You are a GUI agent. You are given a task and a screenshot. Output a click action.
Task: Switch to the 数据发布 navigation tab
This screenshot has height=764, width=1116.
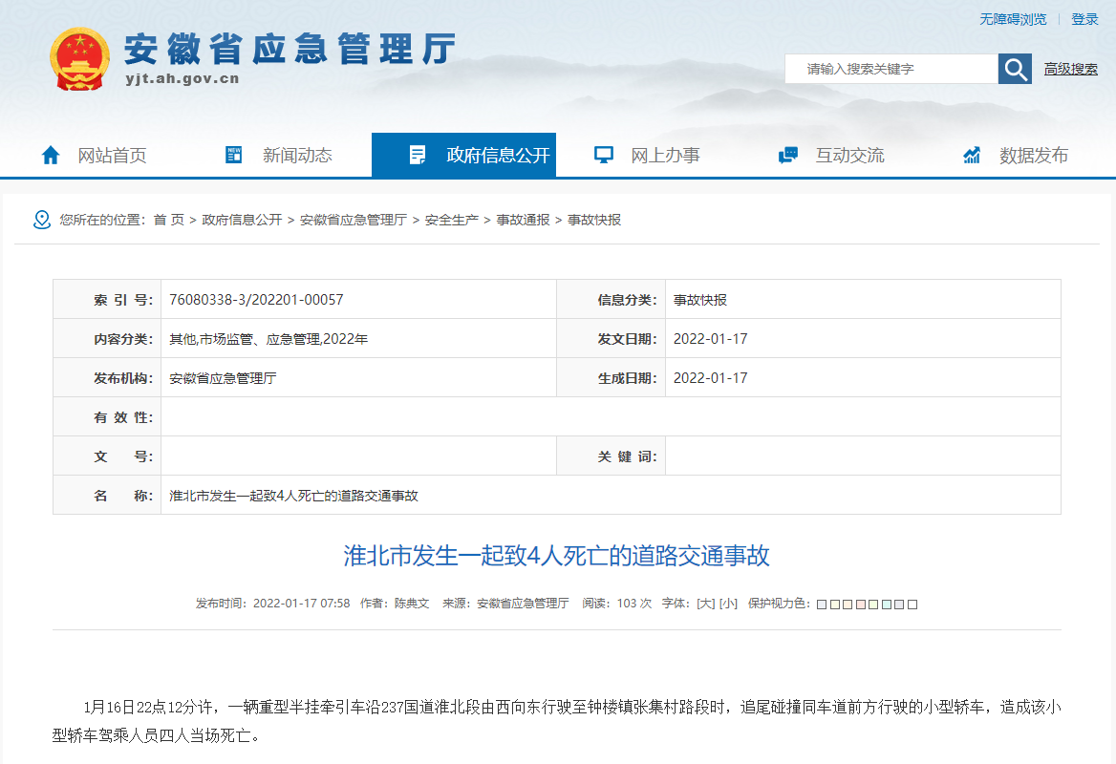coord(1033,155)
